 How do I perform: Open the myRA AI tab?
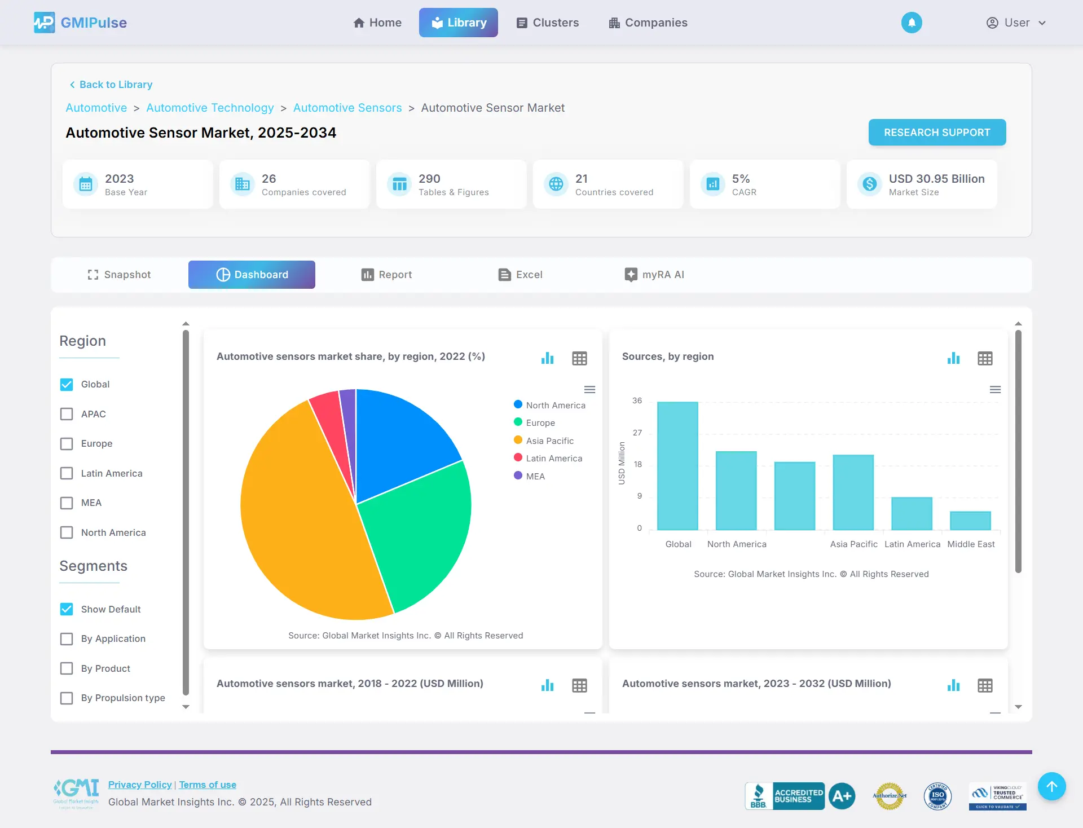(x=654, y=275)
